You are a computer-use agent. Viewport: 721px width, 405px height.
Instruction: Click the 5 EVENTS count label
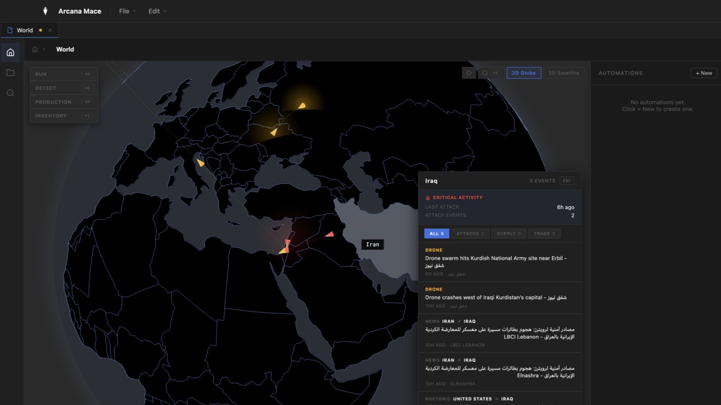pyautogui.click(x=543, y=181)
